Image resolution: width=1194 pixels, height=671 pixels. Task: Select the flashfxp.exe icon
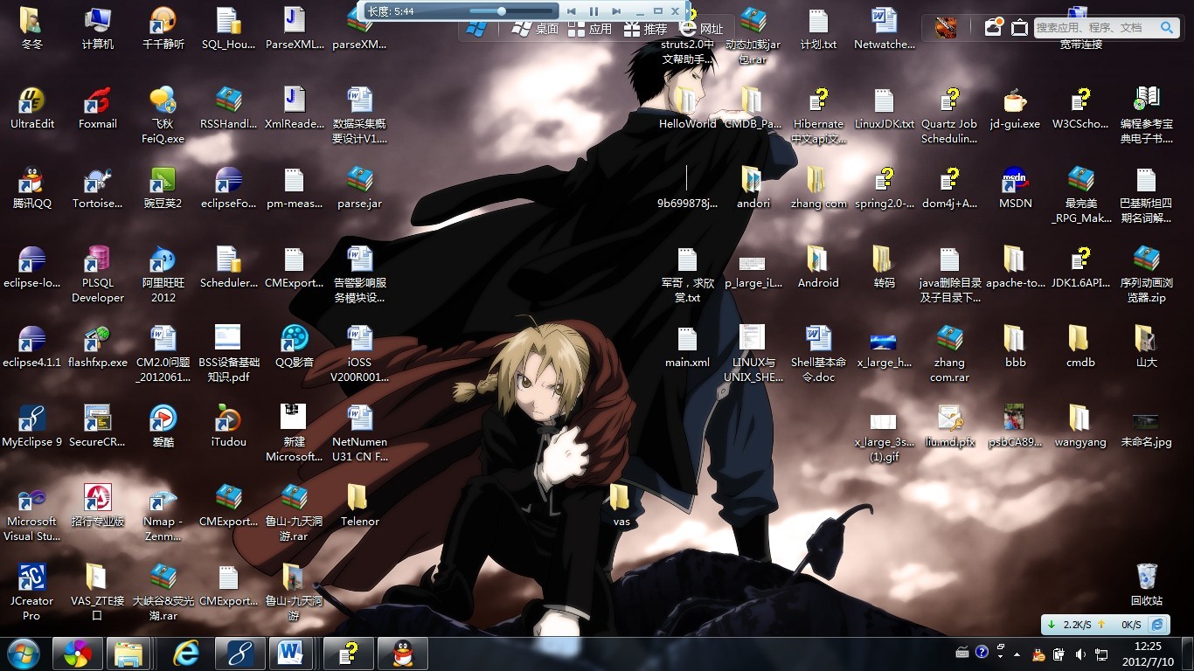click(98, 347)
